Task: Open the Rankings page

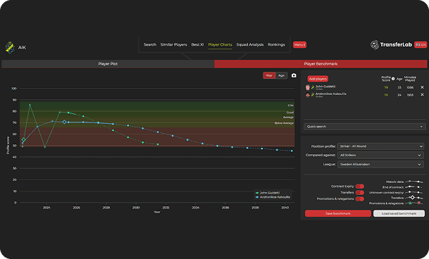Action: [x=276, y=44]
